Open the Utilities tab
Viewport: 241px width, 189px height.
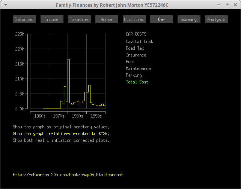[134, 19]
